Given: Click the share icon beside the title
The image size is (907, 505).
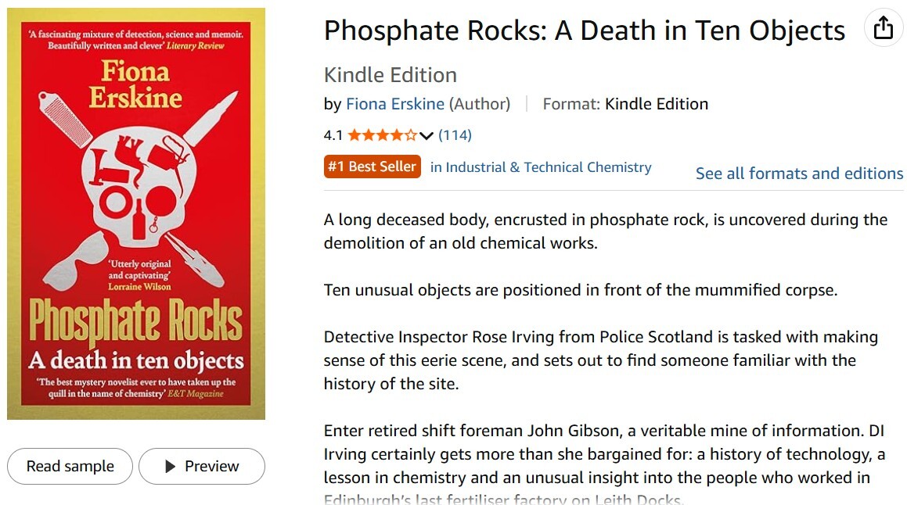Looking at the screenshot, I should coord(883,27).
